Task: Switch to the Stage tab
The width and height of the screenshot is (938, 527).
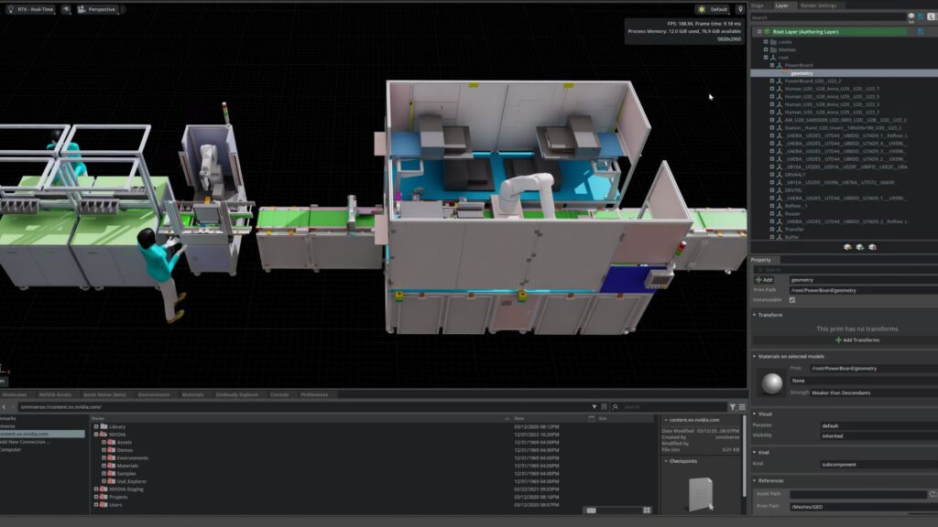Action: click(758, 5)
